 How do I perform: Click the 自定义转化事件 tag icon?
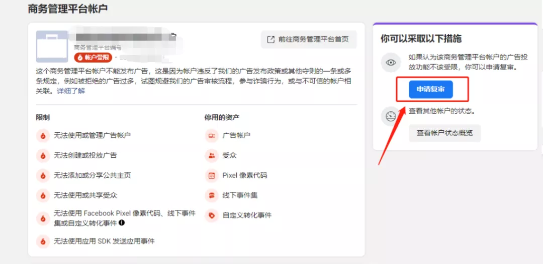click(211, 216)
